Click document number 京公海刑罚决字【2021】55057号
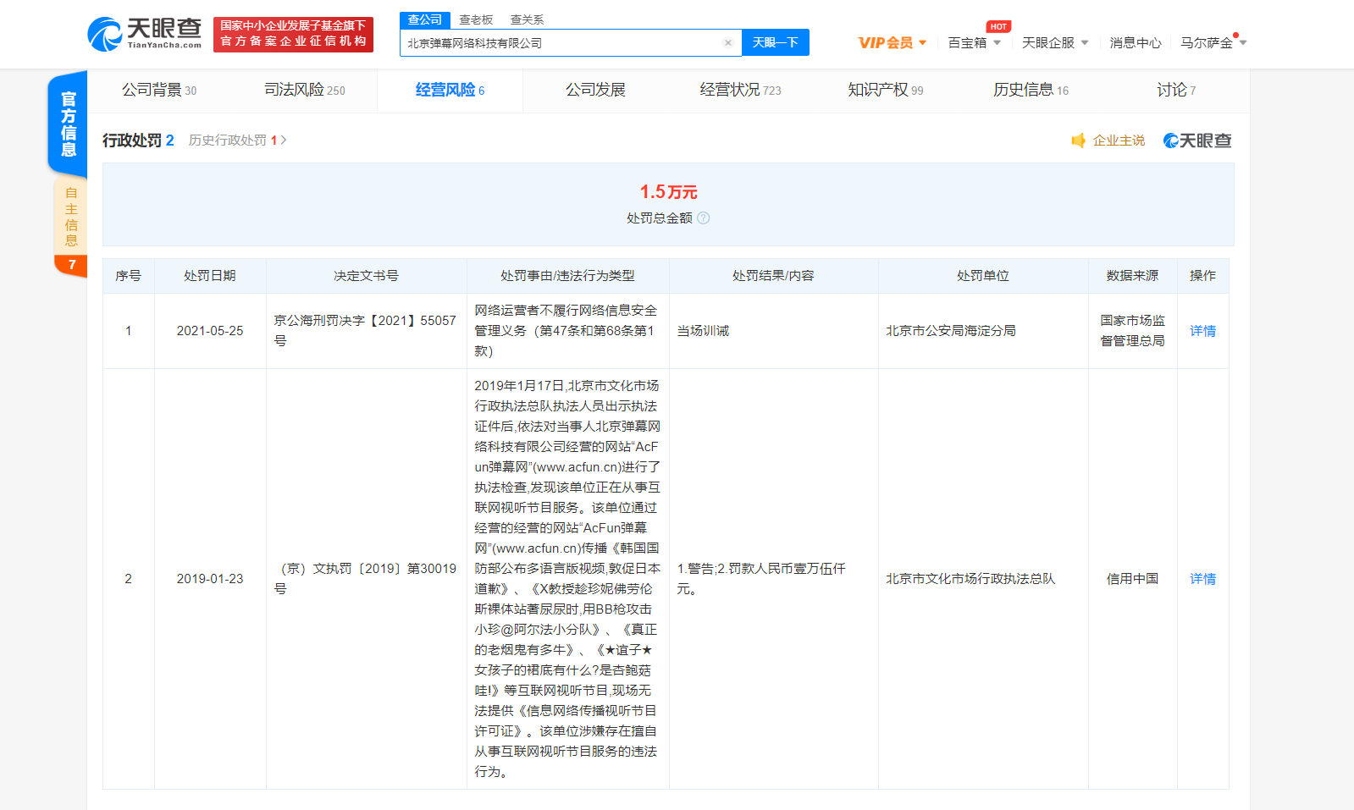Image resolution: width=1354 pixels, height=810 pixels. [x=365, y=331]
